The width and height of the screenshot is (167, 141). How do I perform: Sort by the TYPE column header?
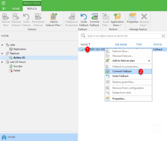pos(139,44)
